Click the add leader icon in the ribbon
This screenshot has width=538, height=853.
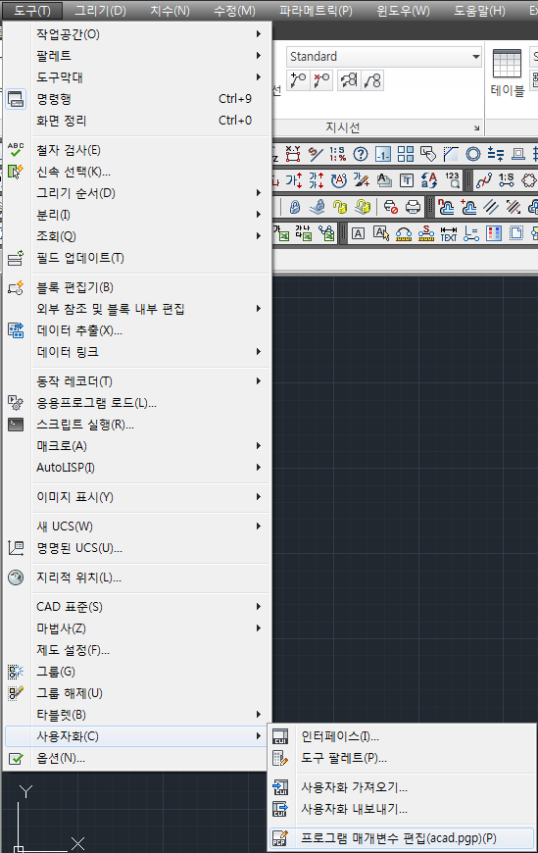coord(298,80)
